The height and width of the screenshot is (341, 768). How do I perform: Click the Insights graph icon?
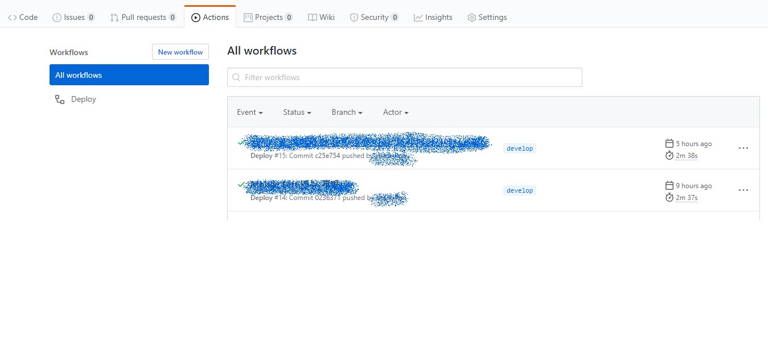click(x=418, y=18)
